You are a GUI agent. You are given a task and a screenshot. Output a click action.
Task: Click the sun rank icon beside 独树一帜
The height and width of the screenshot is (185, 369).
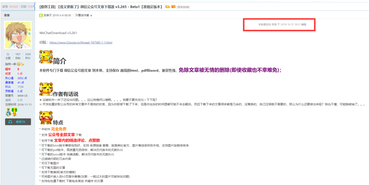tap(18, 64)
